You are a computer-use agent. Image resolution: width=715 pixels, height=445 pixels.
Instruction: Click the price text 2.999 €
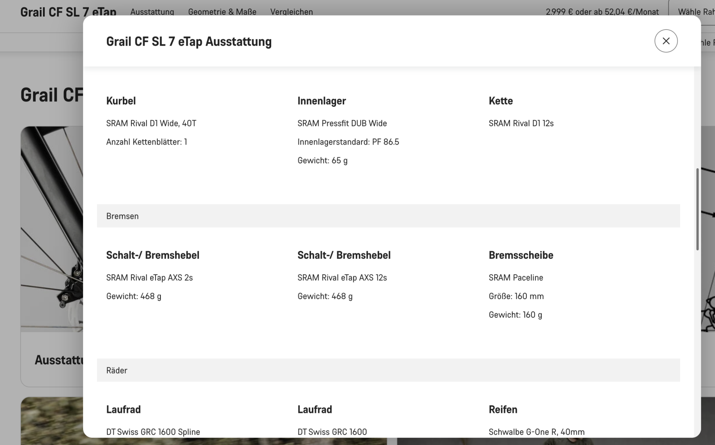(559, 12)
